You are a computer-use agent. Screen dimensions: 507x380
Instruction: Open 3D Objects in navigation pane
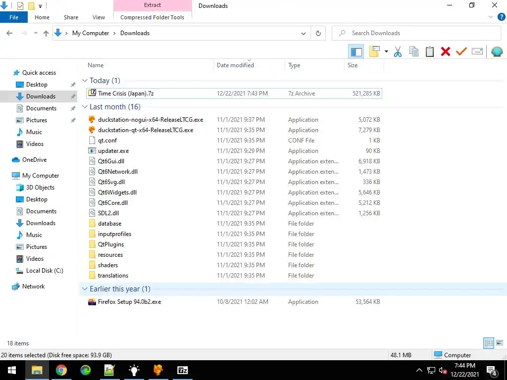click(x=40, y=188)
